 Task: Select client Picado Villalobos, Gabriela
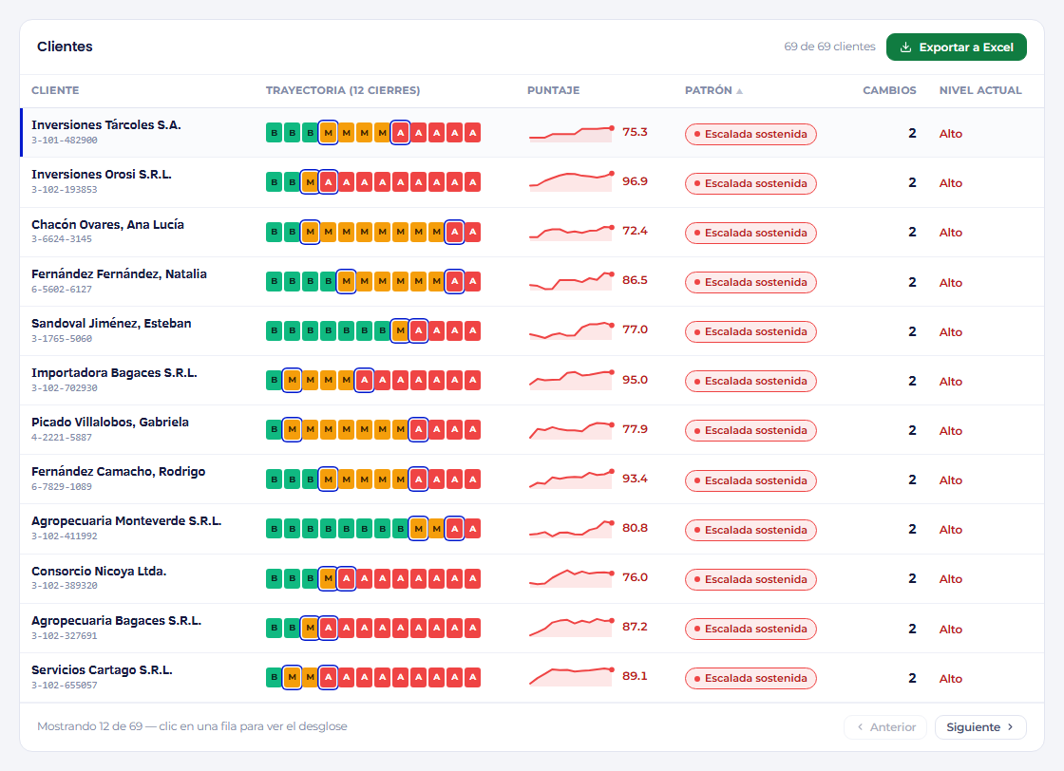pyautogui.click(x=532, y=430)
